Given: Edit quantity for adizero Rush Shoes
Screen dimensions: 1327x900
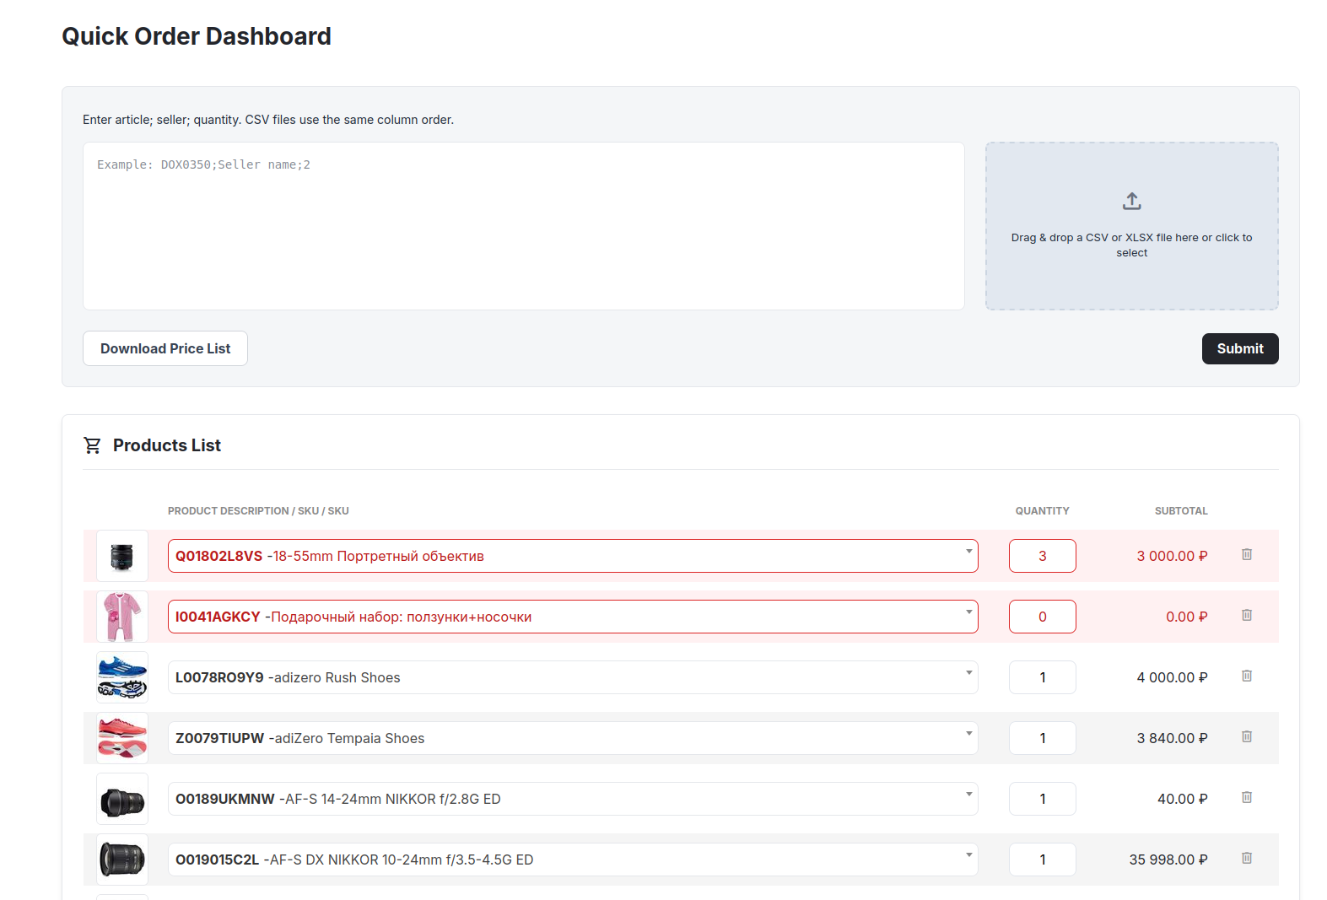Looking at the screenshot, I should coord(1043,677).
